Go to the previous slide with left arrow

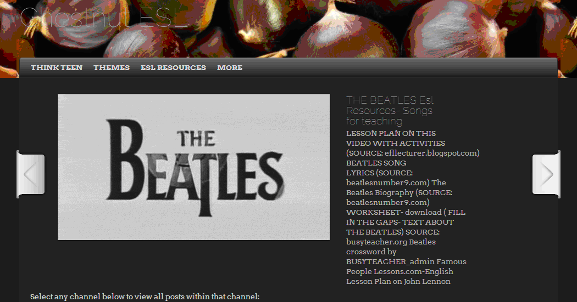(x=31, y=174)
